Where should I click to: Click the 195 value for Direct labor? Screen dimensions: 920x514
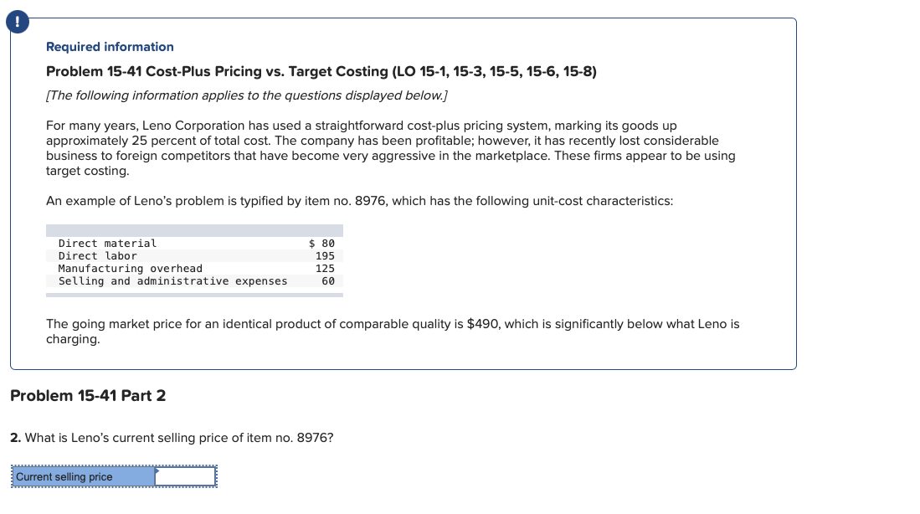(326, 255)
